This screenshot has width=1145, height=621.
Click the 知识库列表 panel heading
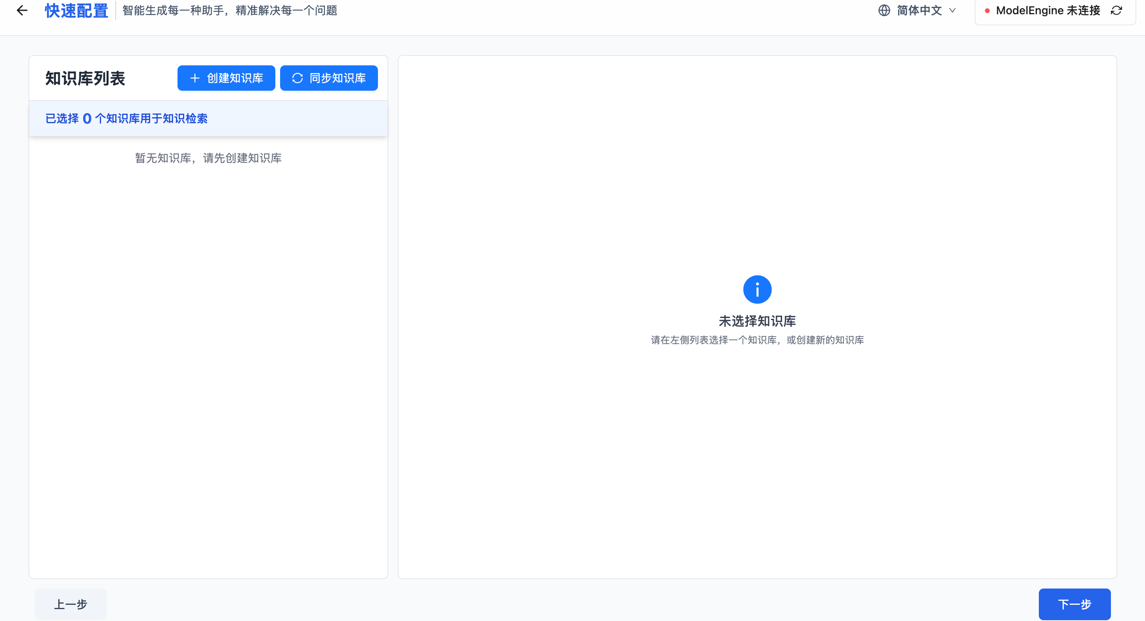pos(85,79)
